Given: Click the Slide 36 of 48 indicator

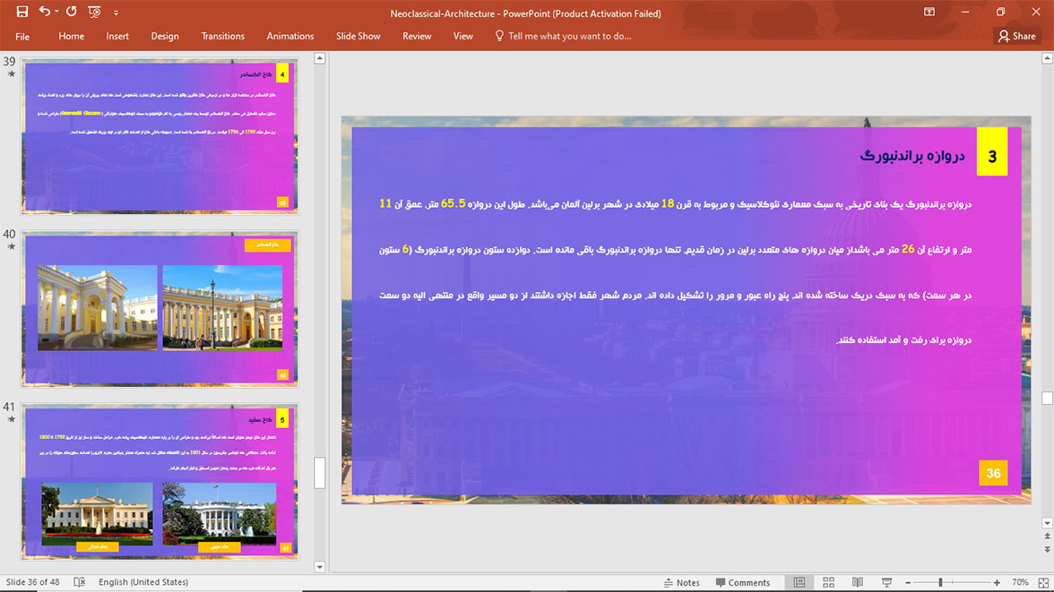Looking at the screenshot, I should coord(33,582).
